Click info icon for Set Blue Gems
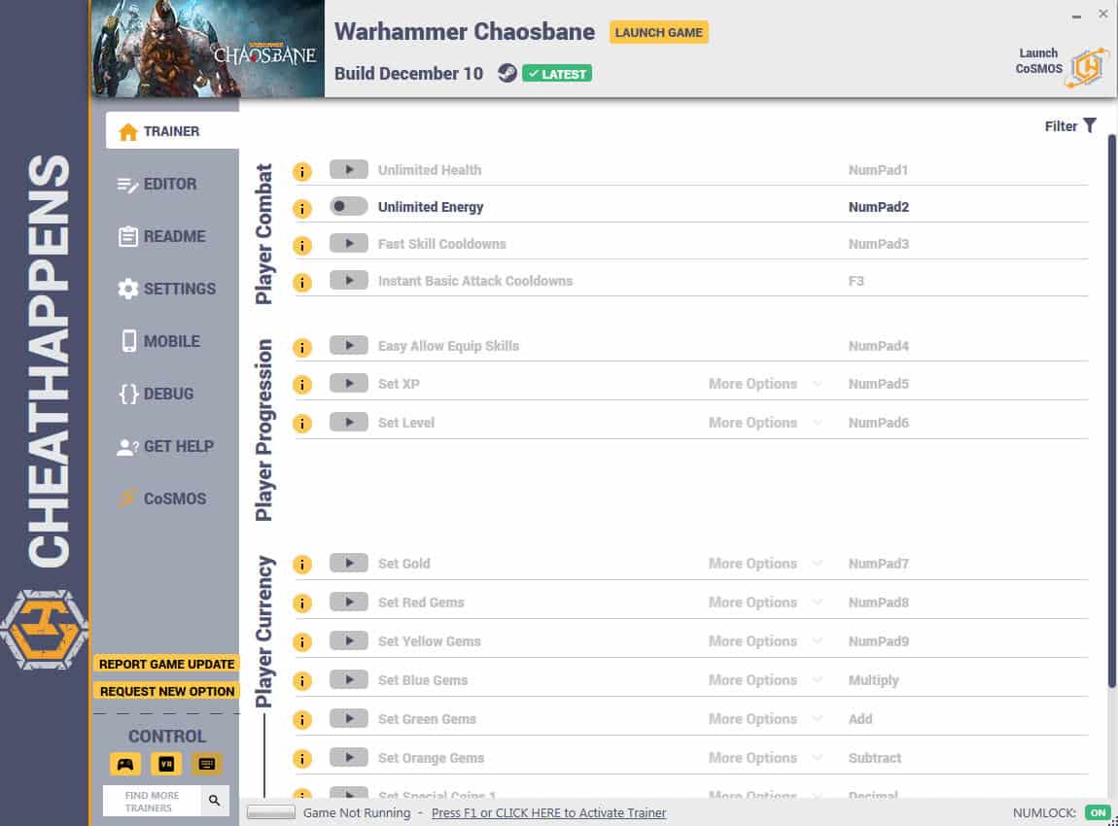Image resolution: width=1118 pixels, height=826 pixels. (302, 681)
